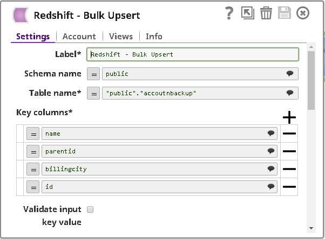Click the vertical scrollbar thumb

[311, 80]
